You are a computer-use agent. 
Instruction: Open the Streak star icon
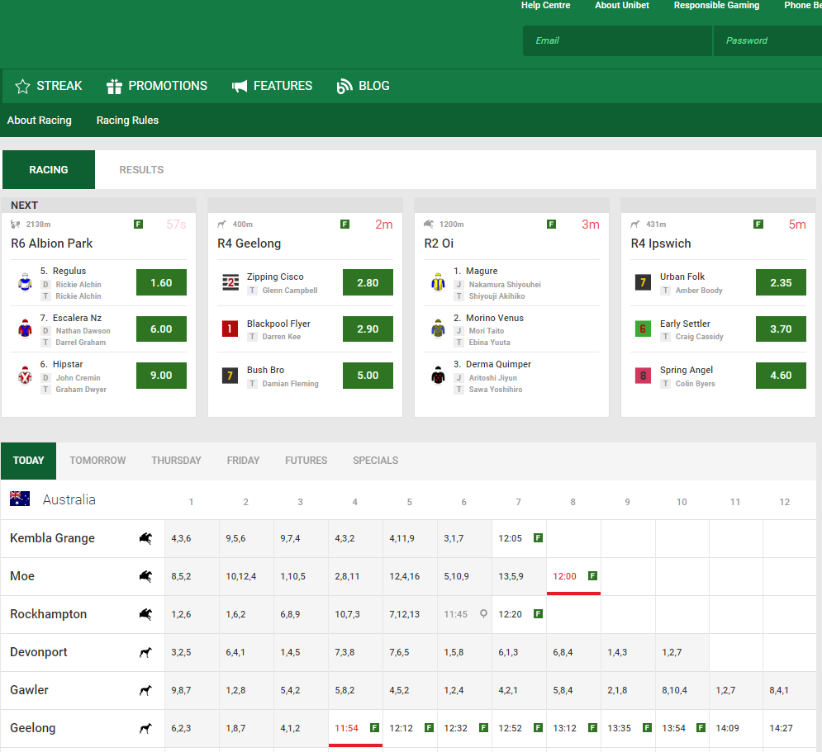coord(22,86)
